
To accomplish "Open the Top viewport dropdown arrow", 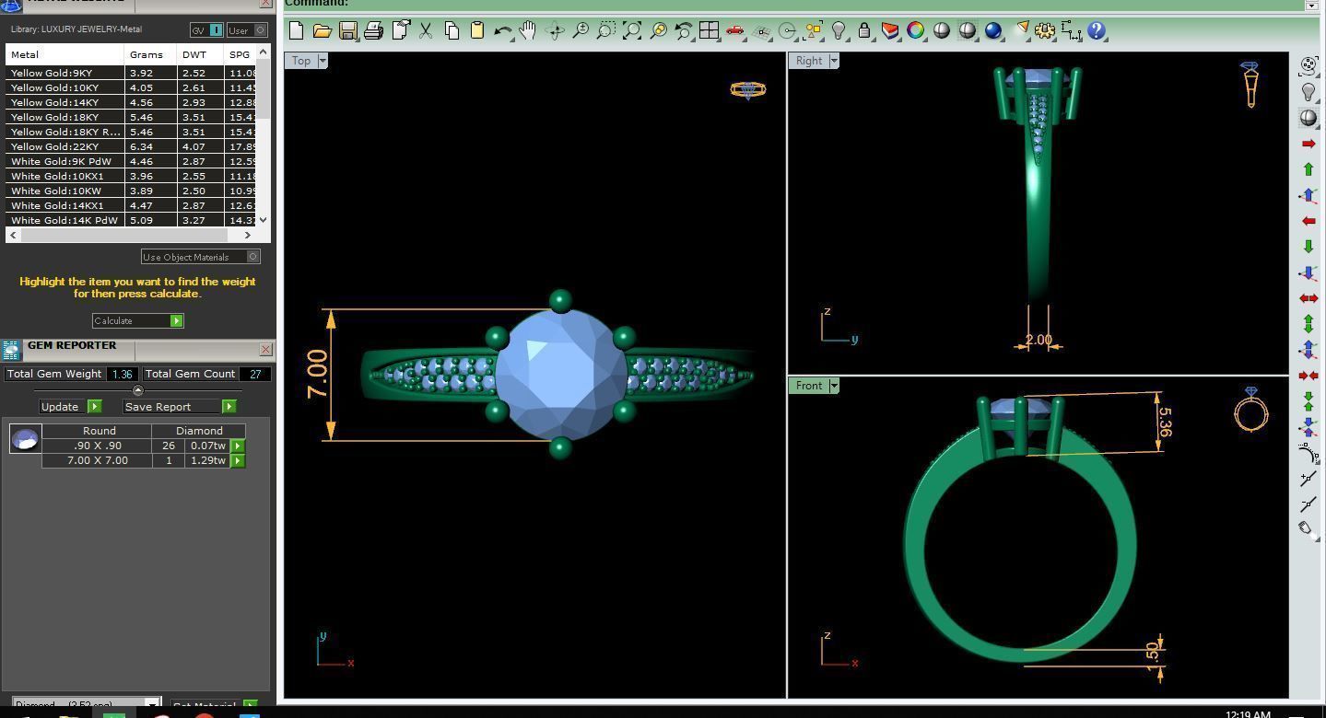I will pos(323,61).
